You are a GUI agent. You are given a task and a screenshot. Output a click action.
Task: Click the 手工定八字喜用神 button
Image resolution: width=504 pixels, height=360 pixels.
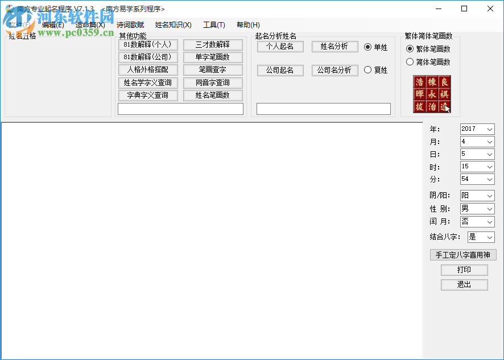pos(464,255)
